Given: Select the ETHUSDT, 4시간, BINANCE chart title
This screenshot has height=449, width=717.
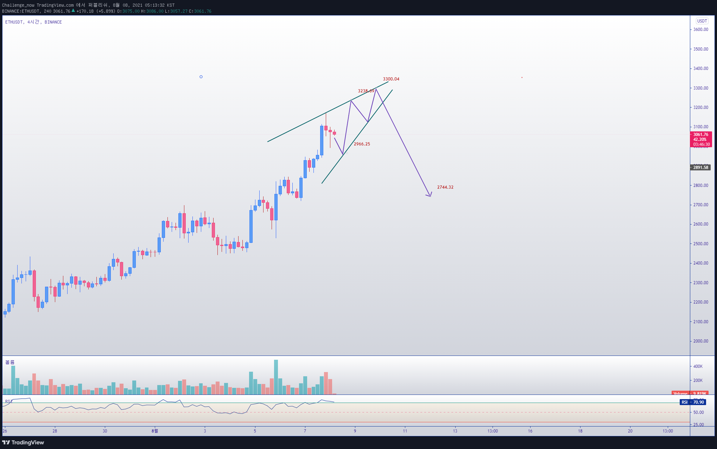Looking at the screenshot, I should pos(33,22).
